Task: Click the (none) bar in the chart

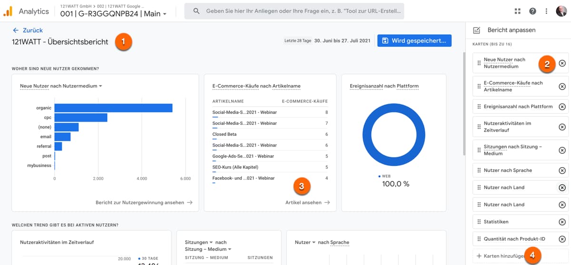Action: click(67, 127)
